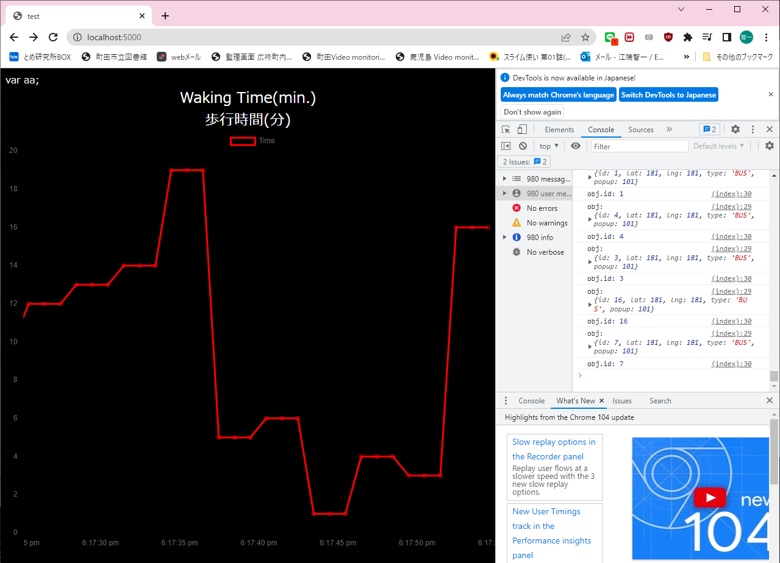Open the top JavaScript context dropdown
Viewport: 780px width, 563px height.
click(549, 146)
